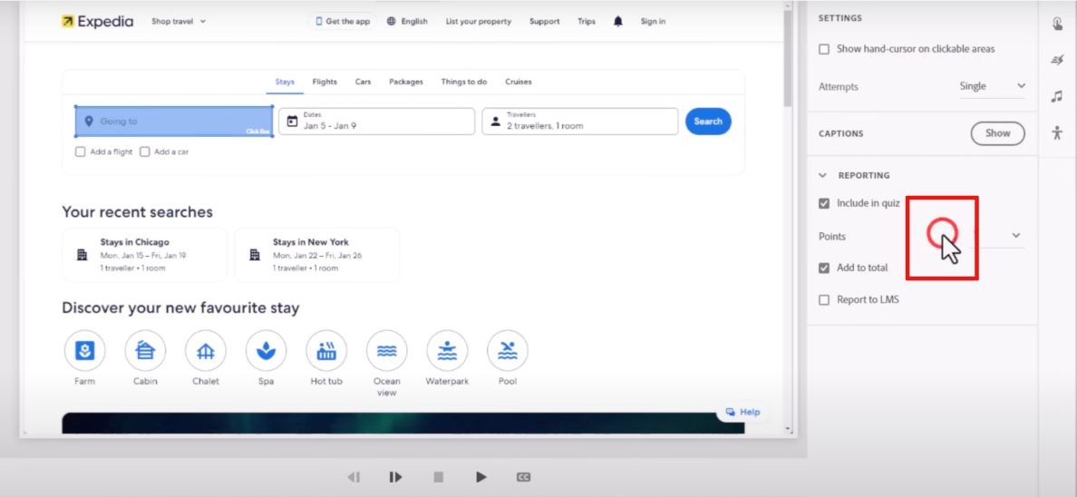Click the Trips link
The height and width of the screenshot is (497, 1077).
(587, 21)
